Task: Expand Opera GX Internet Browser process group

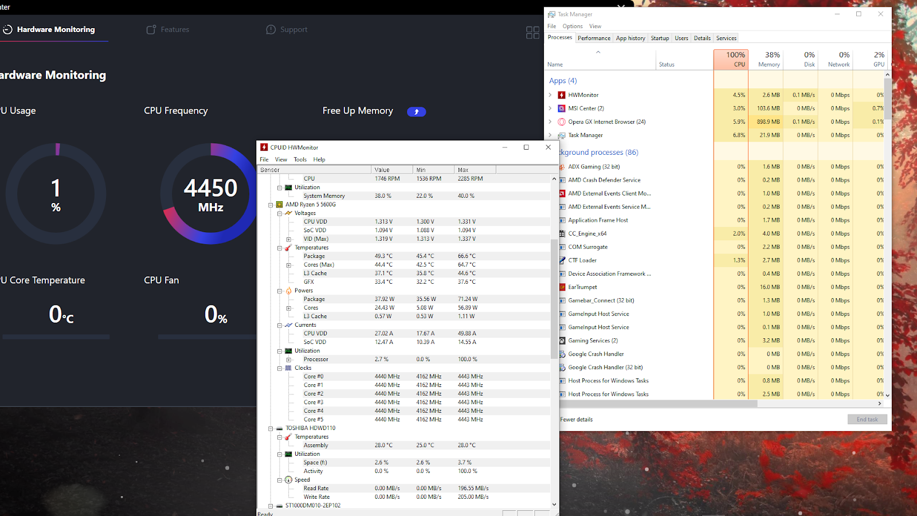Action: (x=550, y=122)
